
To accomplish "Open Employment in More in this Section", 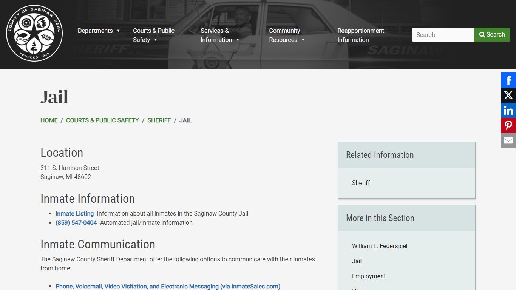I will [x=369, y=276].
